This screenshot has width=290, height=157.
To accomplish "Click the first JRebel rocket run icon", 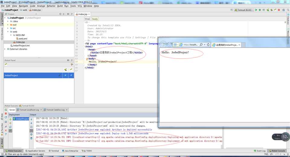I will (x=268, y=10).
